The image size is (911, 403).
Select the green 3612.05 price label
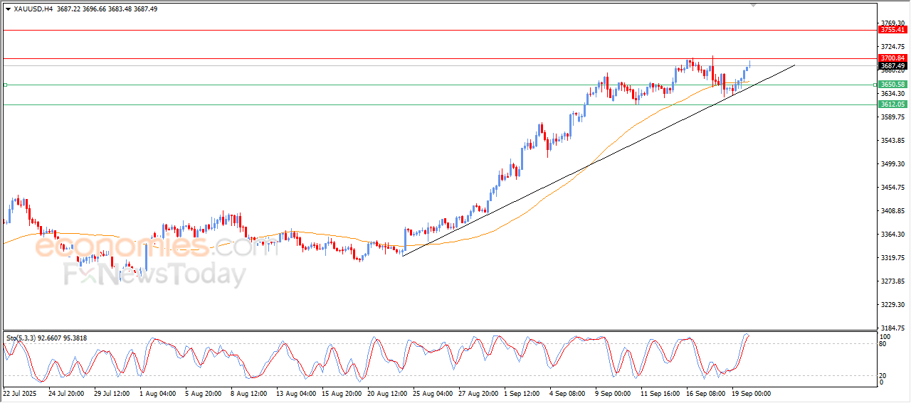[892, 104]
